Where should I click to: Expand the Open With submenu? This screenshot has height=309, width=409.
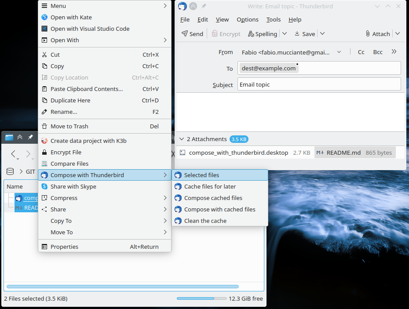(x=105, y=40)
